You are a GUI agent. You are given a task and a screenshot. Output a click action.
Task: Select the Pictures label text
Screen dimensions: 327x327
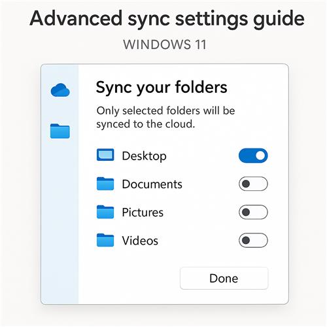coord(143,213)
